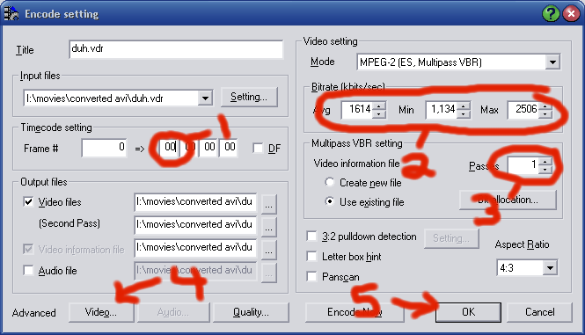Image resolution: width=585 pixels, height=335 pixels.
Task: Enable the Letter box hint checkbox
Action: [311, 256]
